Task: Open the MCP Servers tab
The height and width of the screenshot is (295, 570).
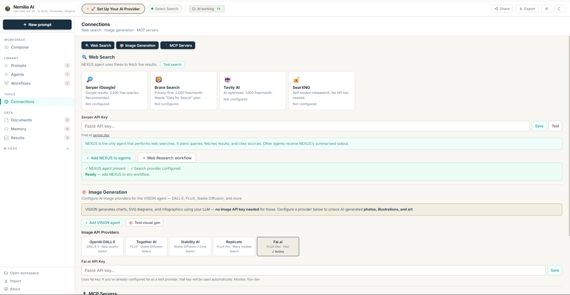Action: point(178,45)
